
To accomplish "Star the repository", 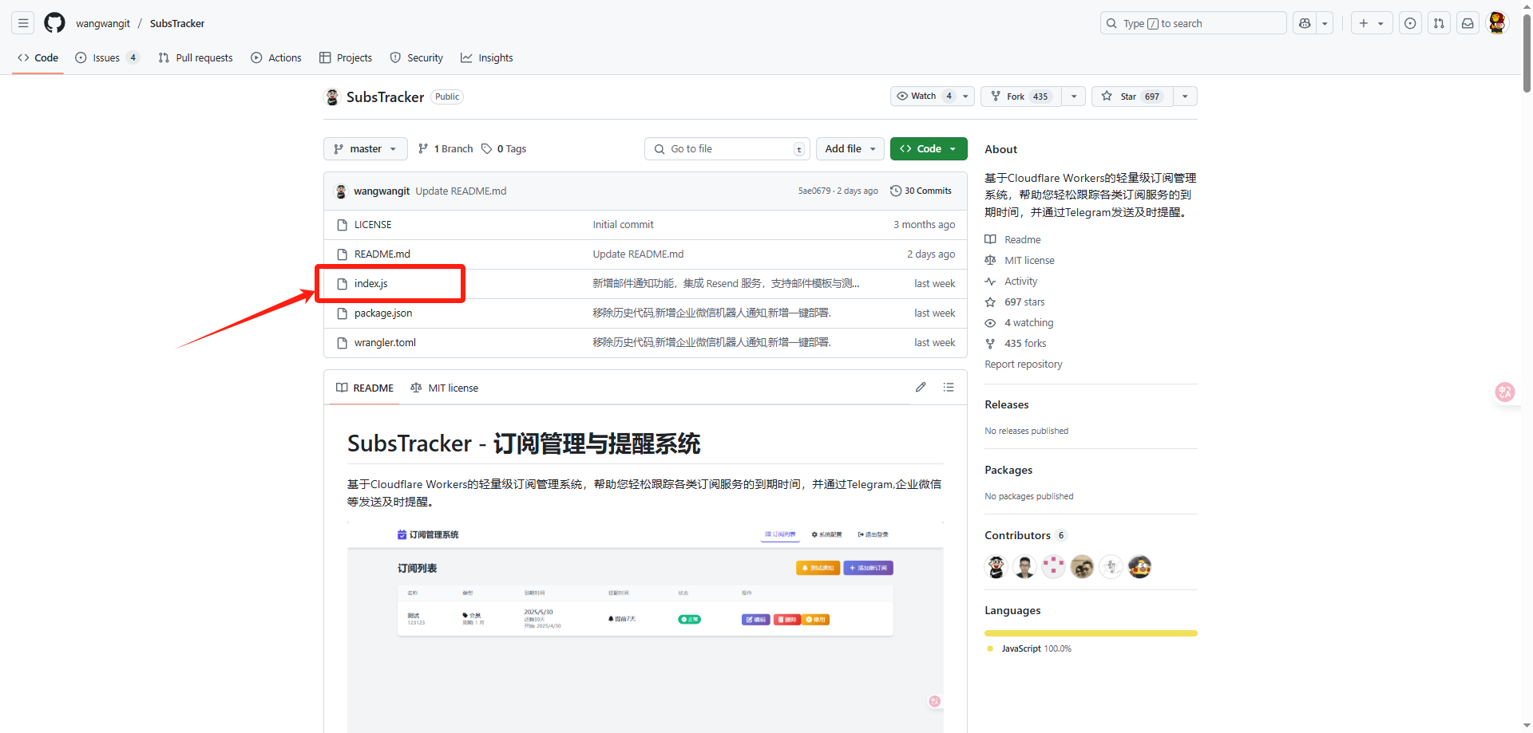I will [1132, 96].
